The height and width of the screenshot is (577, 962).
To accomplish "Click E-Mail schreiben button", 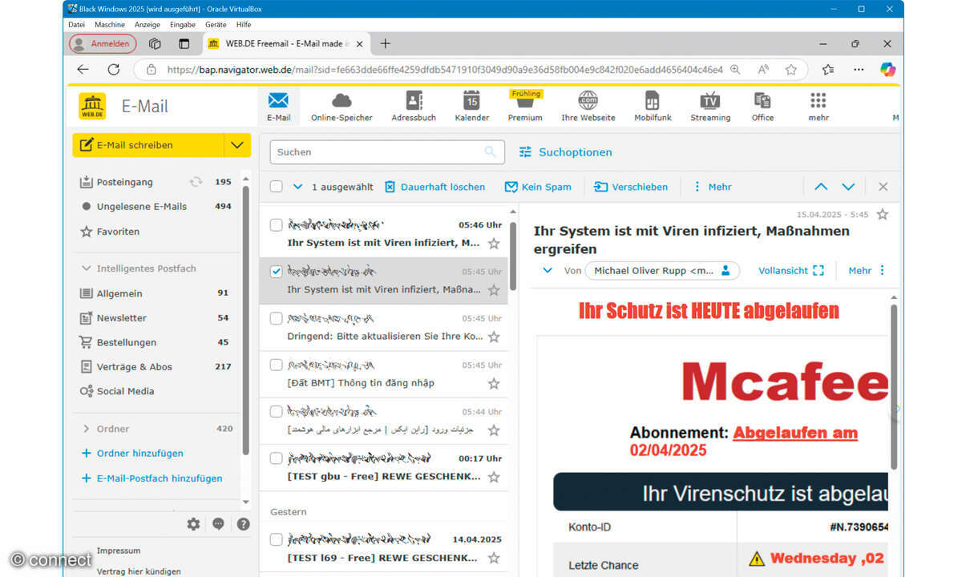I will tap(148, 145).
